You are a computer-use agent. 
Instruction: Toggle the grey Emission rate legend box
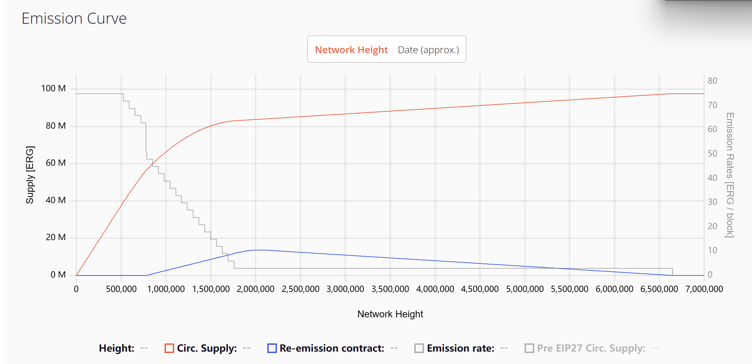point(419,348)
